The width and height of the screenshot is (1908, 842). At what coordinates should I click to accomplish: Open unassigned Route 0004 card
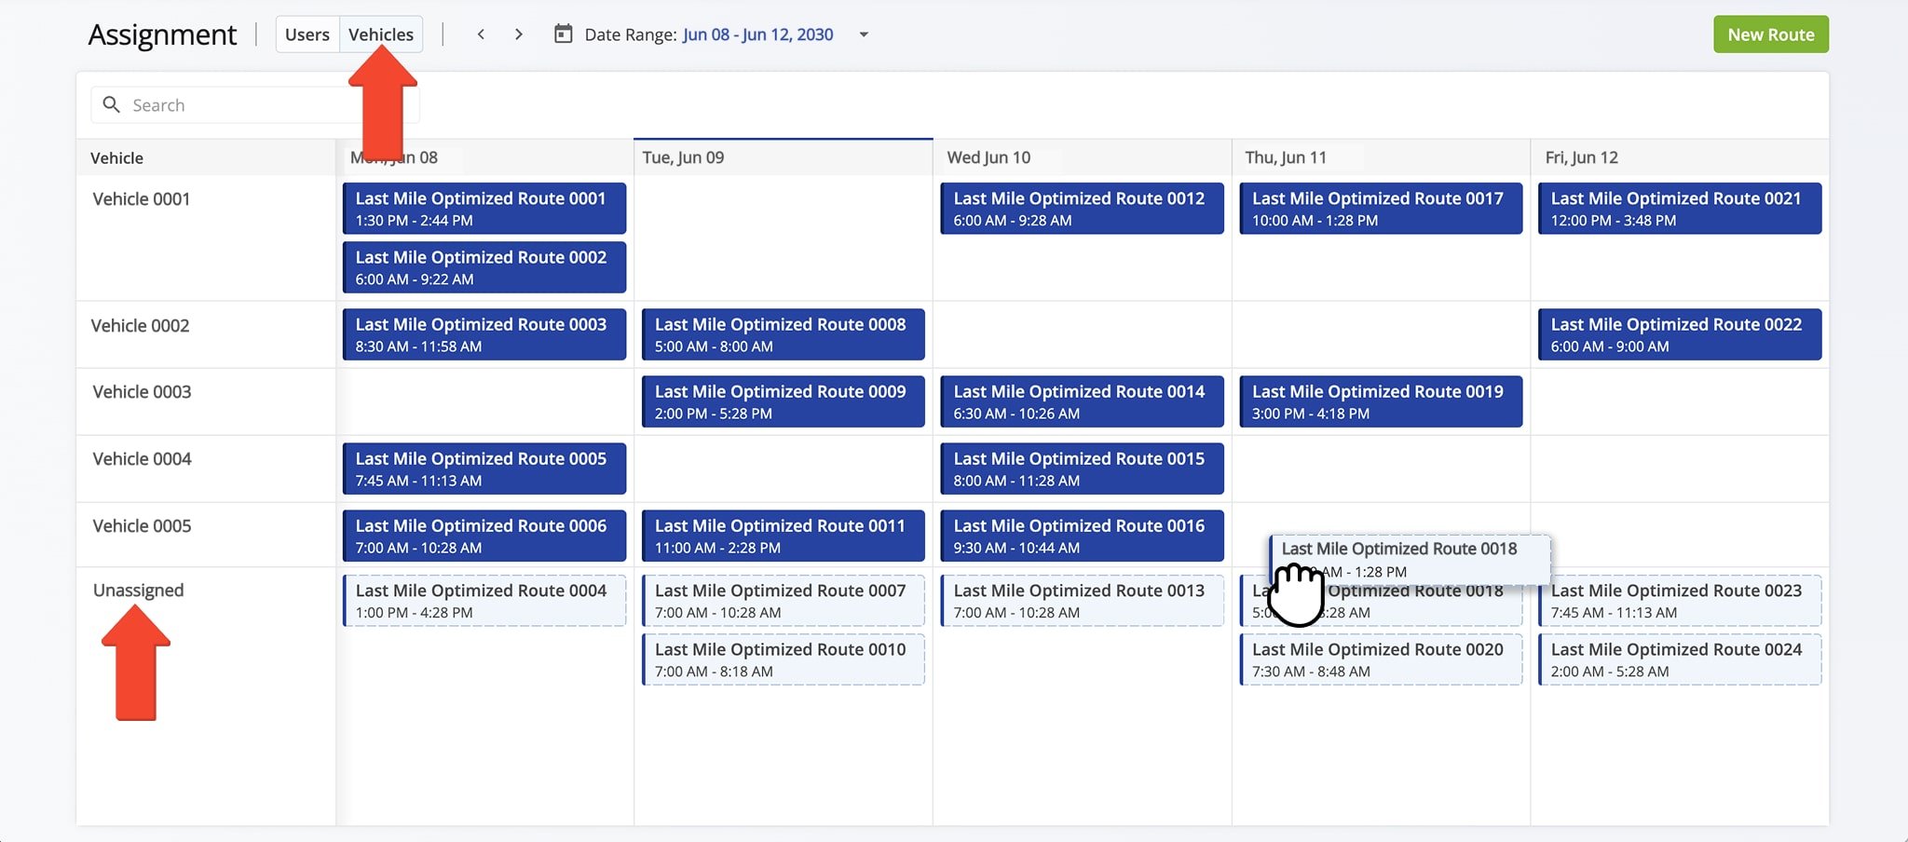coord(484,601)
